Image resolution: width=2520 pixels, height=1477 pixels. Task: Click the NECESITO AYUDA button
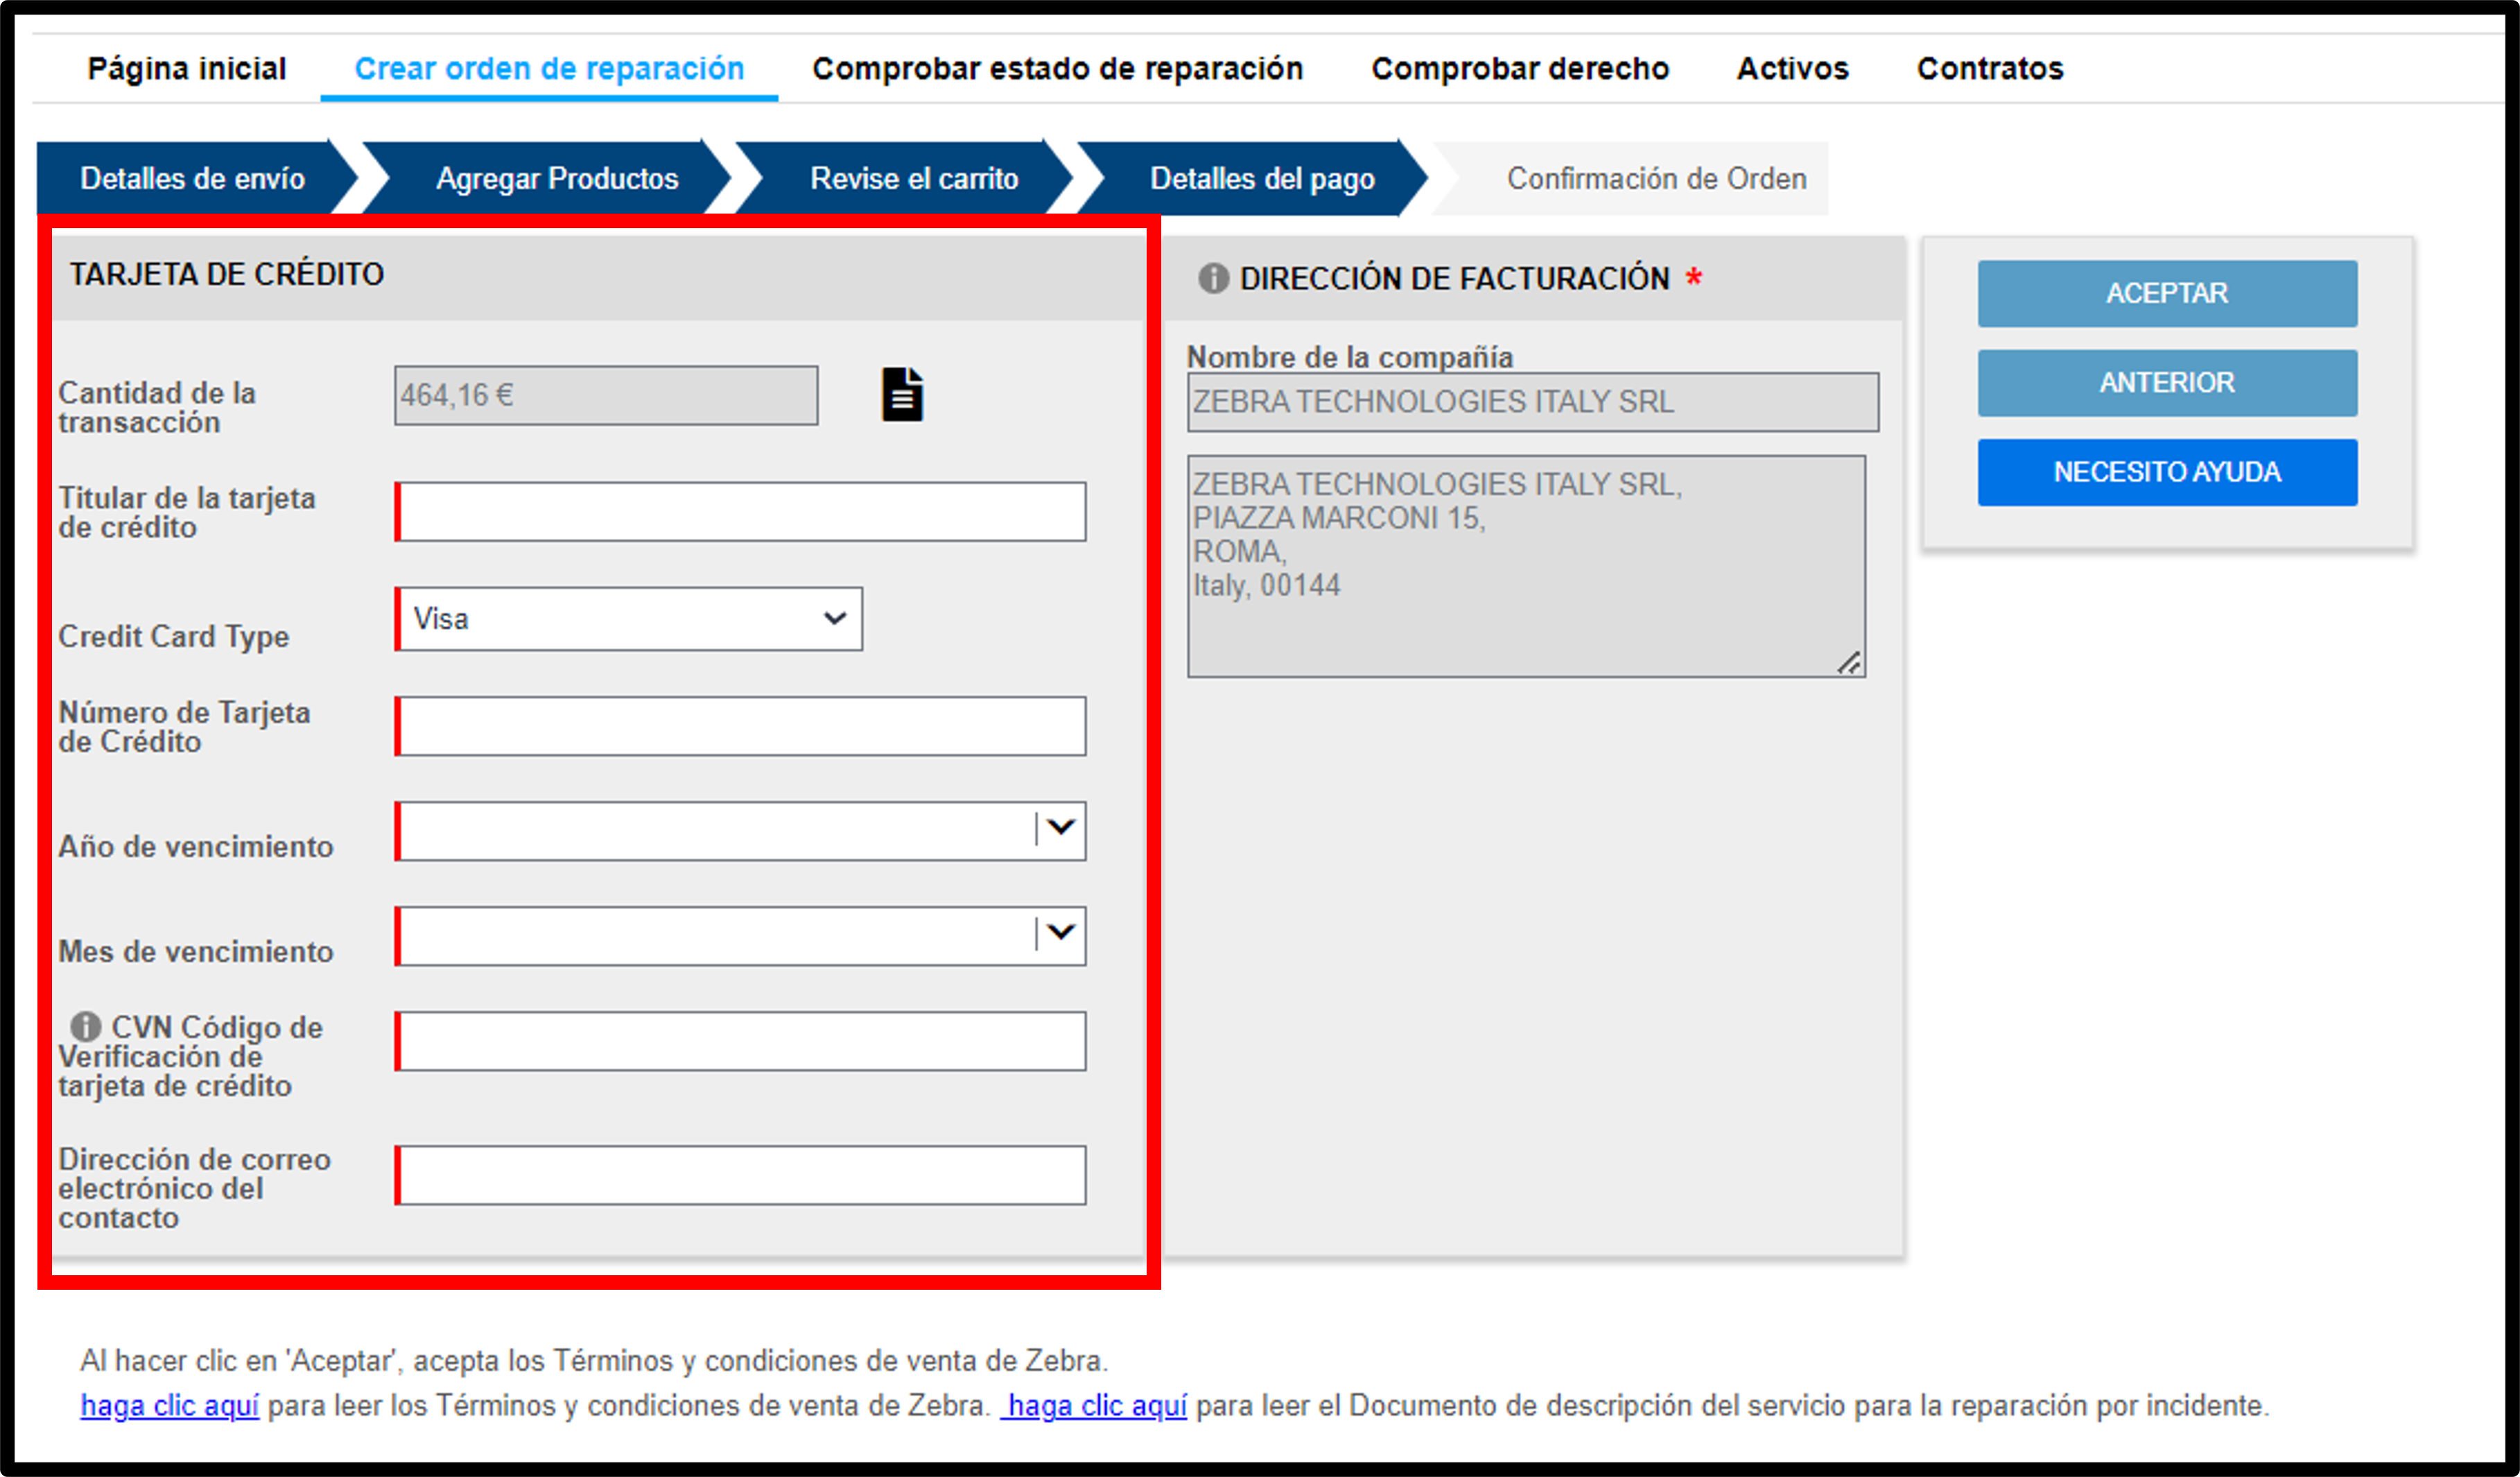coord(2166,471)
